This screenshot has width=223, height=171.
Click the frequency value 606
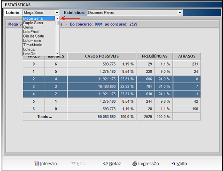click(146, 79)
